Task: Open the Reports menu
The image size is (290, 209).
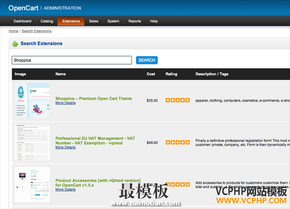Action: (135, 21)
